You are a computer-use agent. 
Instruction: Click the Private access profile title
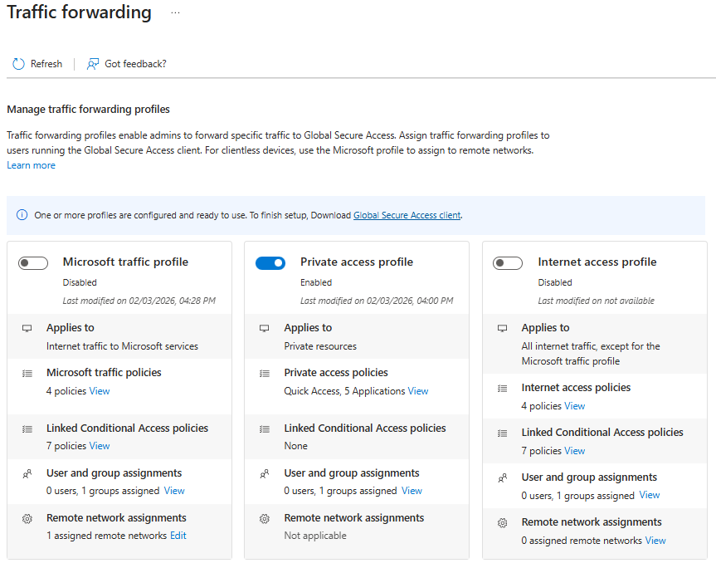[357, 262]
